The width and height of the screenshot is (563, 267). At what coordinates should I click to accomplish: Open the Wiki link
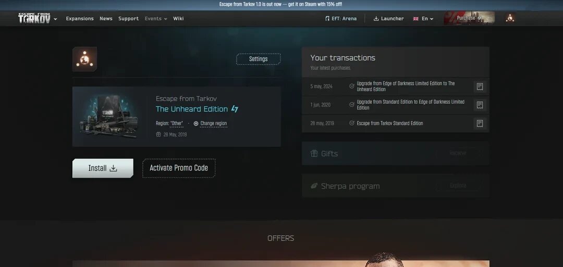pyautogui.click(x=178, y=19)
